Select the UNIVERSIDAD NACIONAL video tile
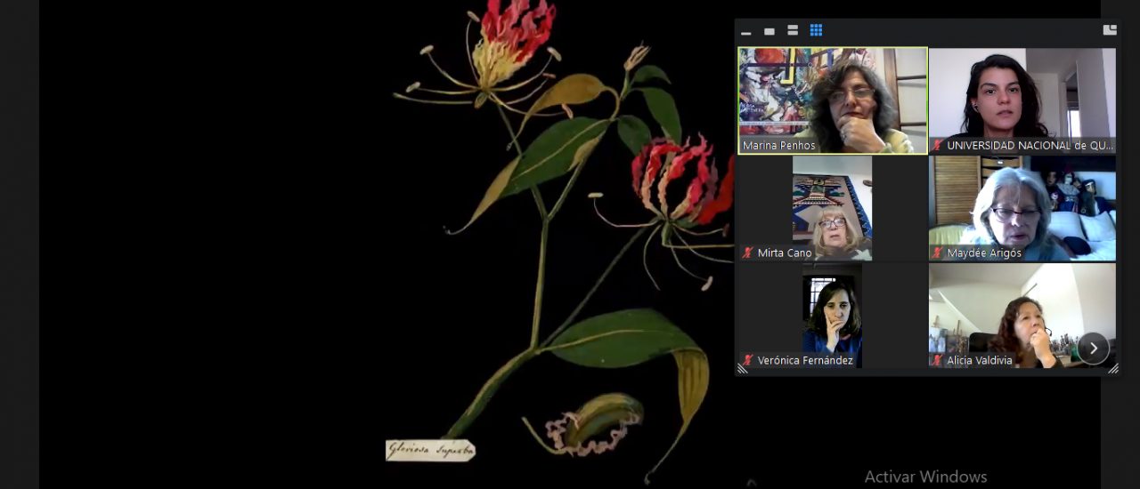1140x489 pixels. pos(1022,93)
